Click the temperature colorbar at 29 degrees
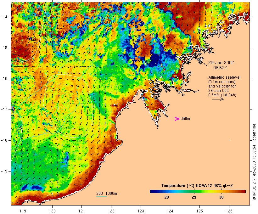 point(194,191)
